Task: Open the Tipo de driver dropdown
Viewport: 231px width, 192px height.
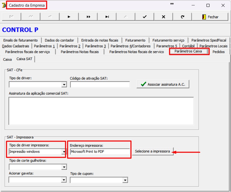Action: [x=64, y=85]
